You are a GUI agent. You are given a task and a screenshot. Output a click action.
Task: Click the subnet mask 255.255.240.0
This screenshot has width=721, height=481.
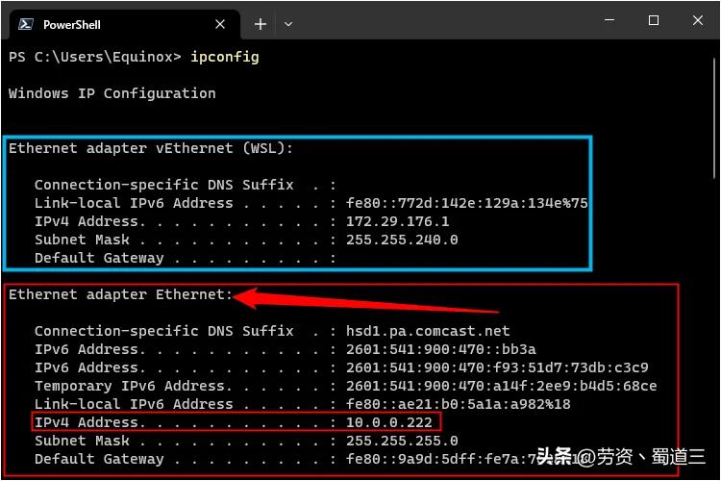(402, 240)
